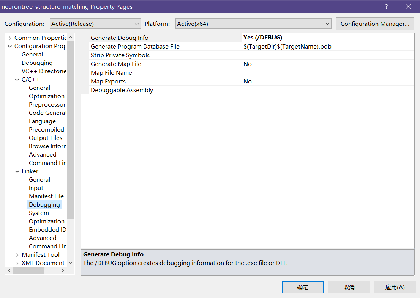Expand the Manifest Tool node
The width and height of the screenshot is (420, 298).
[x=17, y=255]
